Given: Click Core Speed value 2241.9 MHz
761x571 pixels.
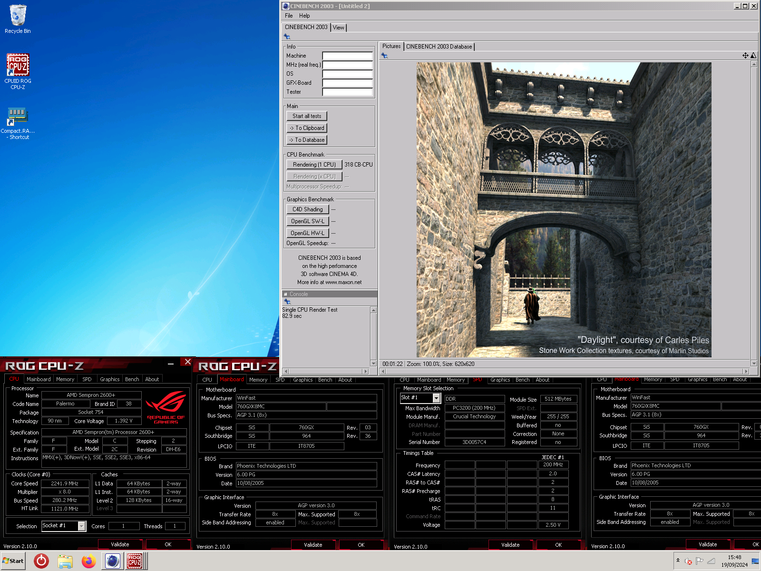Looking at the screenshot, I should (x=65, y=483).
